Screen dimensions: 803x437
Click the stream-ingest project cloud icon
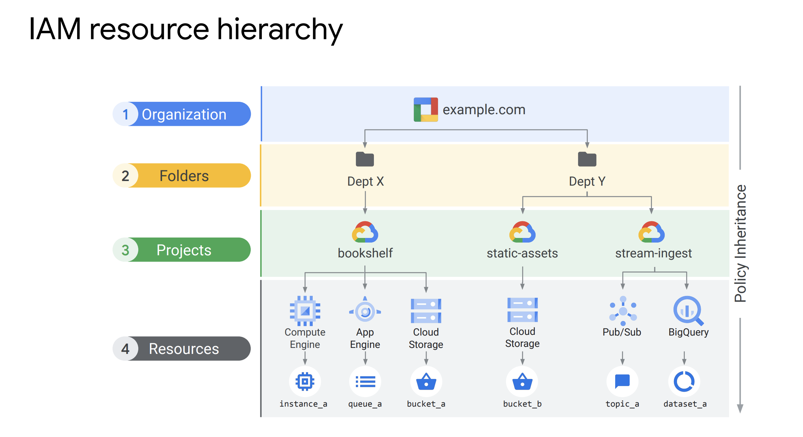click(x=651, y=232)
